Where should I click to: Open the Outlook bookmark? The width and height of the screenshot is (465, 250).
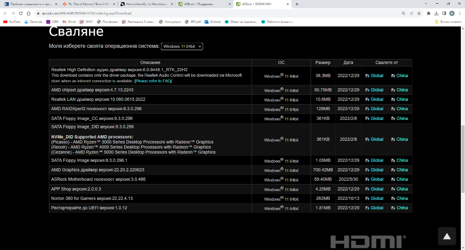click(x=213, y=22)
